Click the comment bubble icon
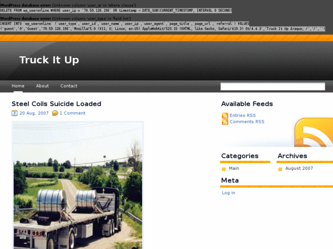 point(55,113)
